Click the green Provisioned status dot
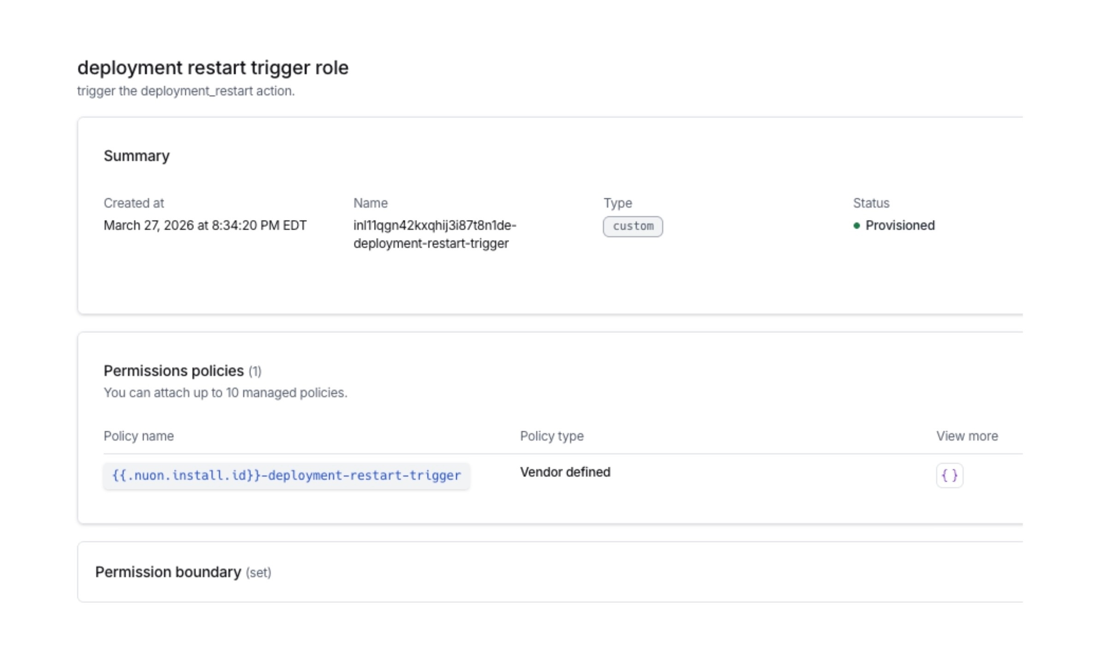This screenshot has height=655, width=1119. [857, 226]
